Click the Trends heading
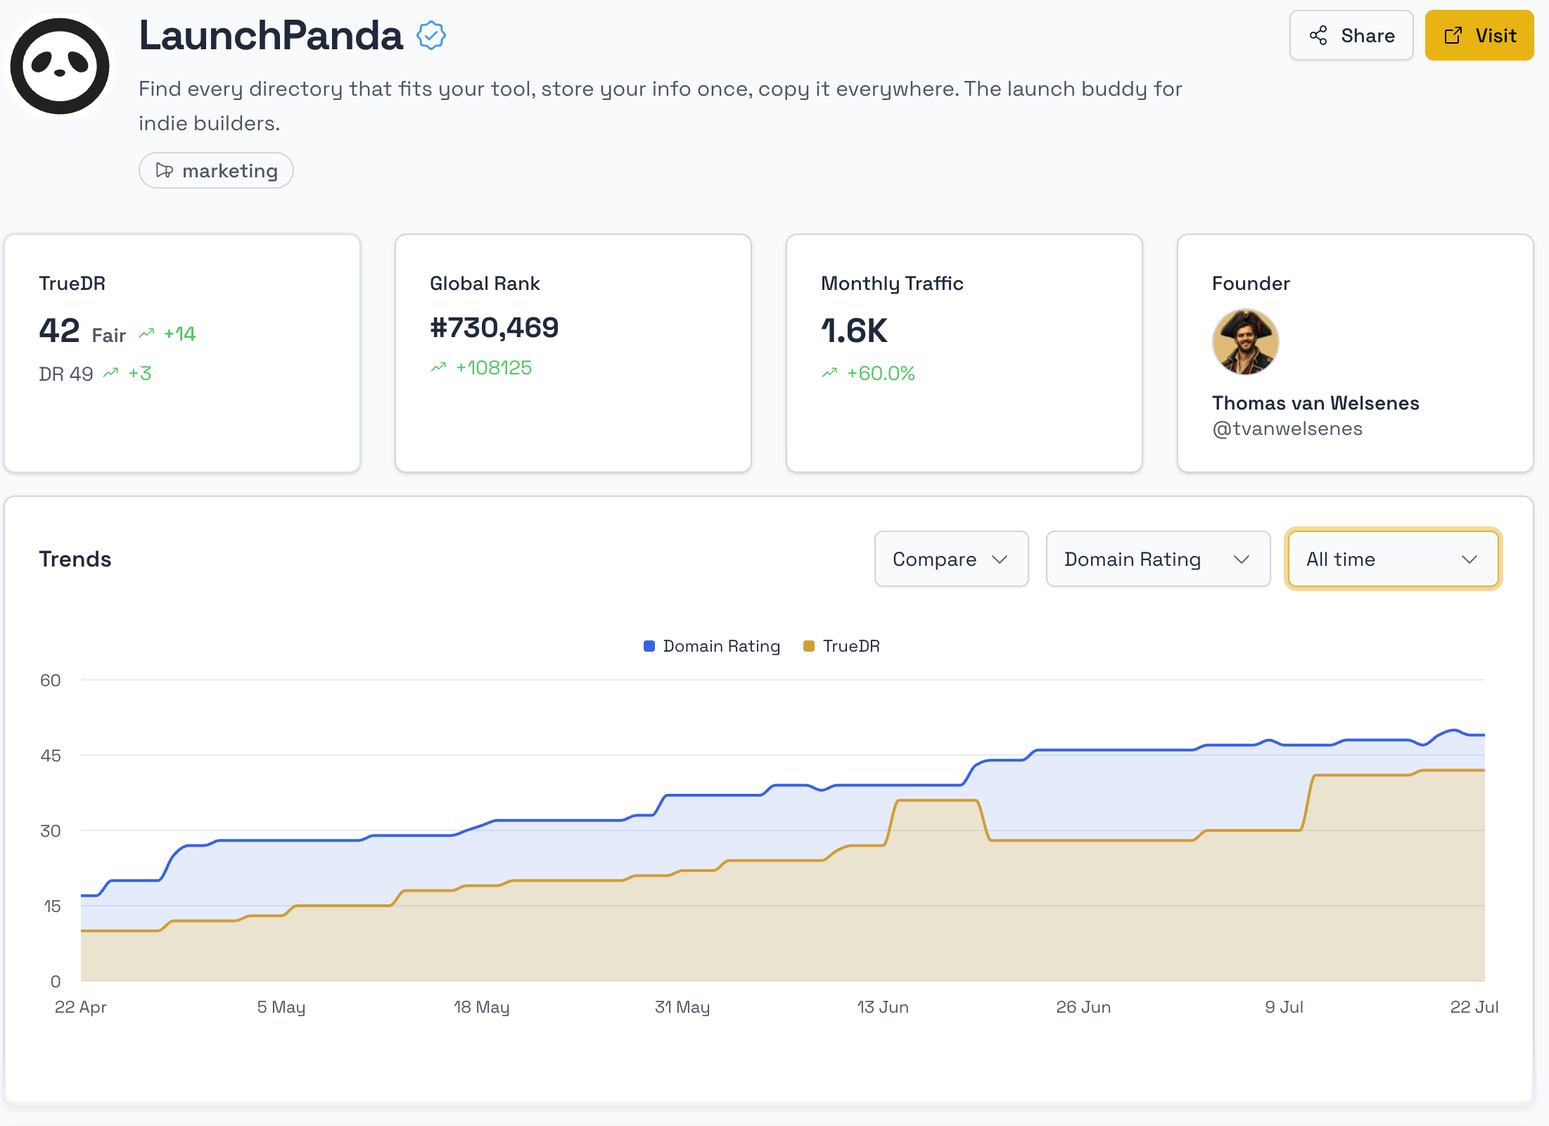This screenshot has height=1126, width=1549. coord(75,559)
